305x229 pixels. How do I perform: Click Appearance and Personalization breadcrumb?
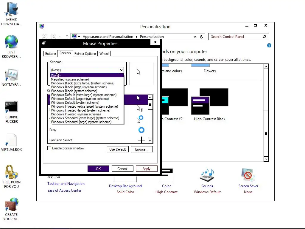(x=108, y=37)
